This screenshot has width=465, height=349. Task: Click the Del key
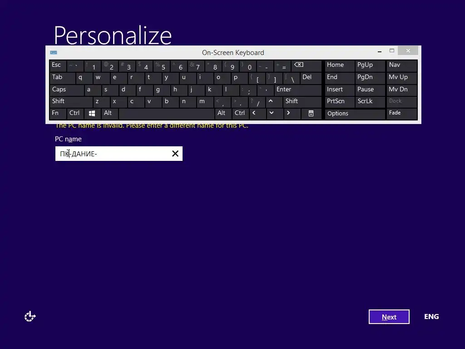(311, 78)
